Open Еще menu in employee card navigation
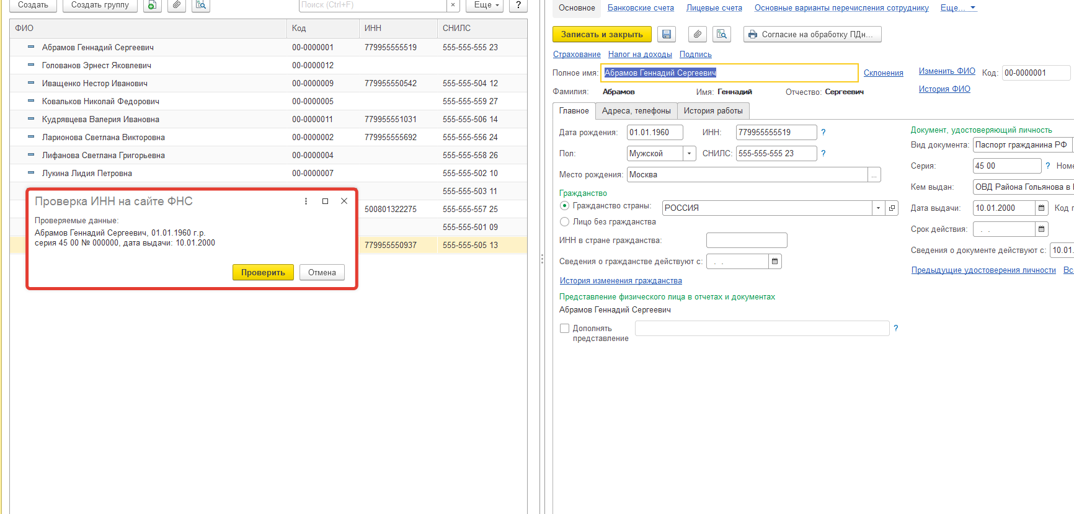Screen dimensions: 1074x514 click(x=958, y=7)
